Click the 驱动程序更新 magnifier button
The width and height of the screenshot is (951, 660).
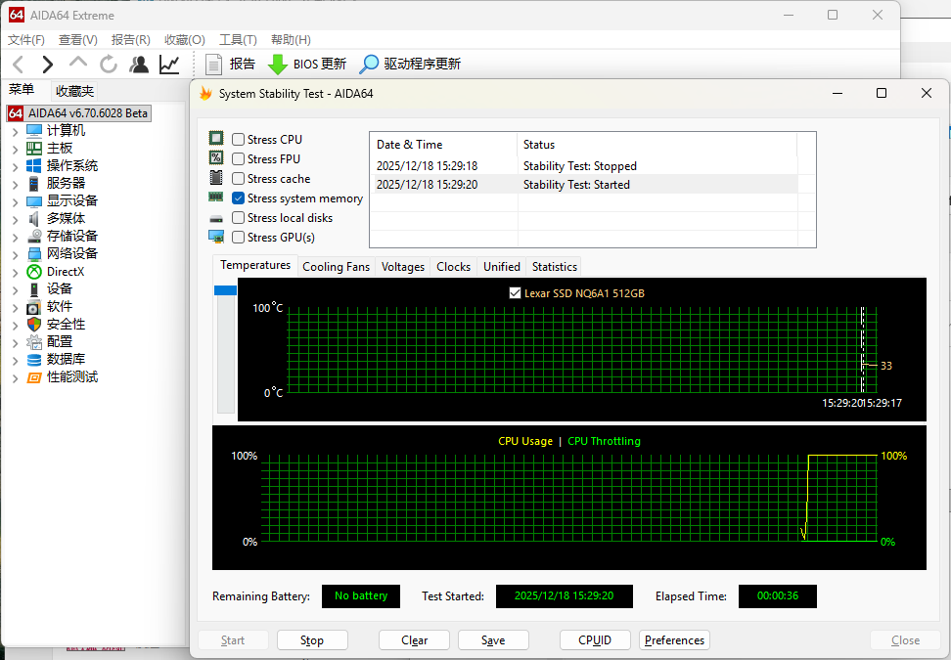tap(410, 64)
